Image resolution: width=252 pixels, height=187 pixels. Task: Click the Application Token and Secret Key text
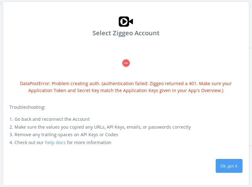click(x=64, y=91)
